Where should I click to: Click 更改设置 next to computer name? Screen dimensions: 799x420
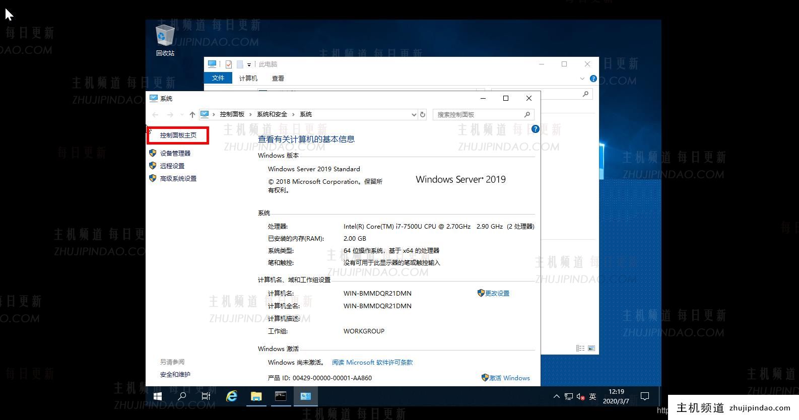point(497,293)
